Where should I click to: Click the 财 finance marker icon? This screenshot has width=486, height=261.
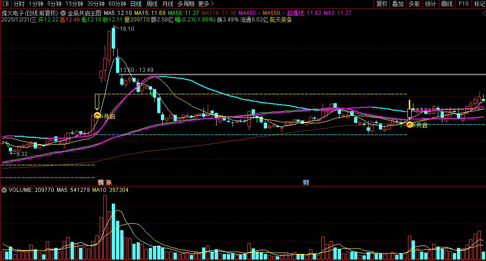(x=306, y=182)
